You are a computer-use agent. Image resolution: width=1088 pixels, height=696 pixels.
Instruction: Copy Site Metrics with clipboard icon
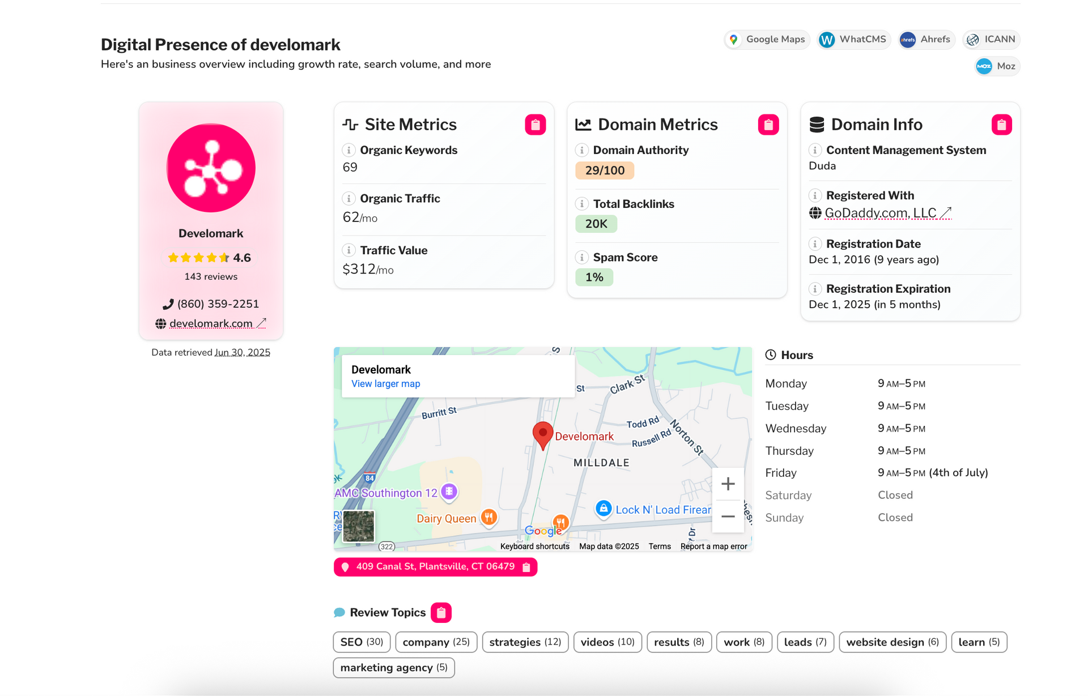click(x=535, y=125)
